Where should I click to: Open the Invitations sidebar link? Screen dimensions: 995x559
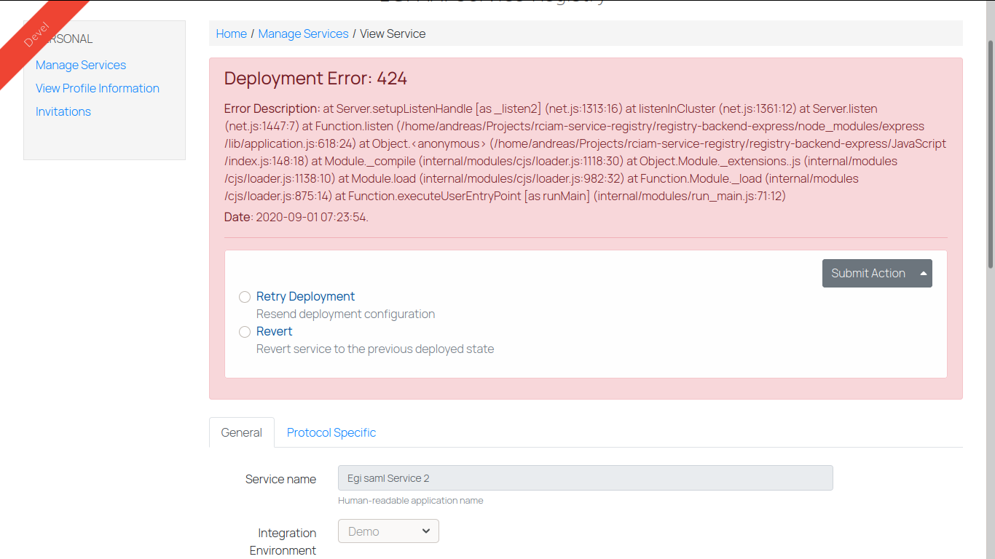tap(63, 111)
